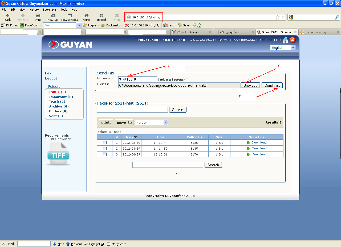Open the History menu

coord(34,10)
